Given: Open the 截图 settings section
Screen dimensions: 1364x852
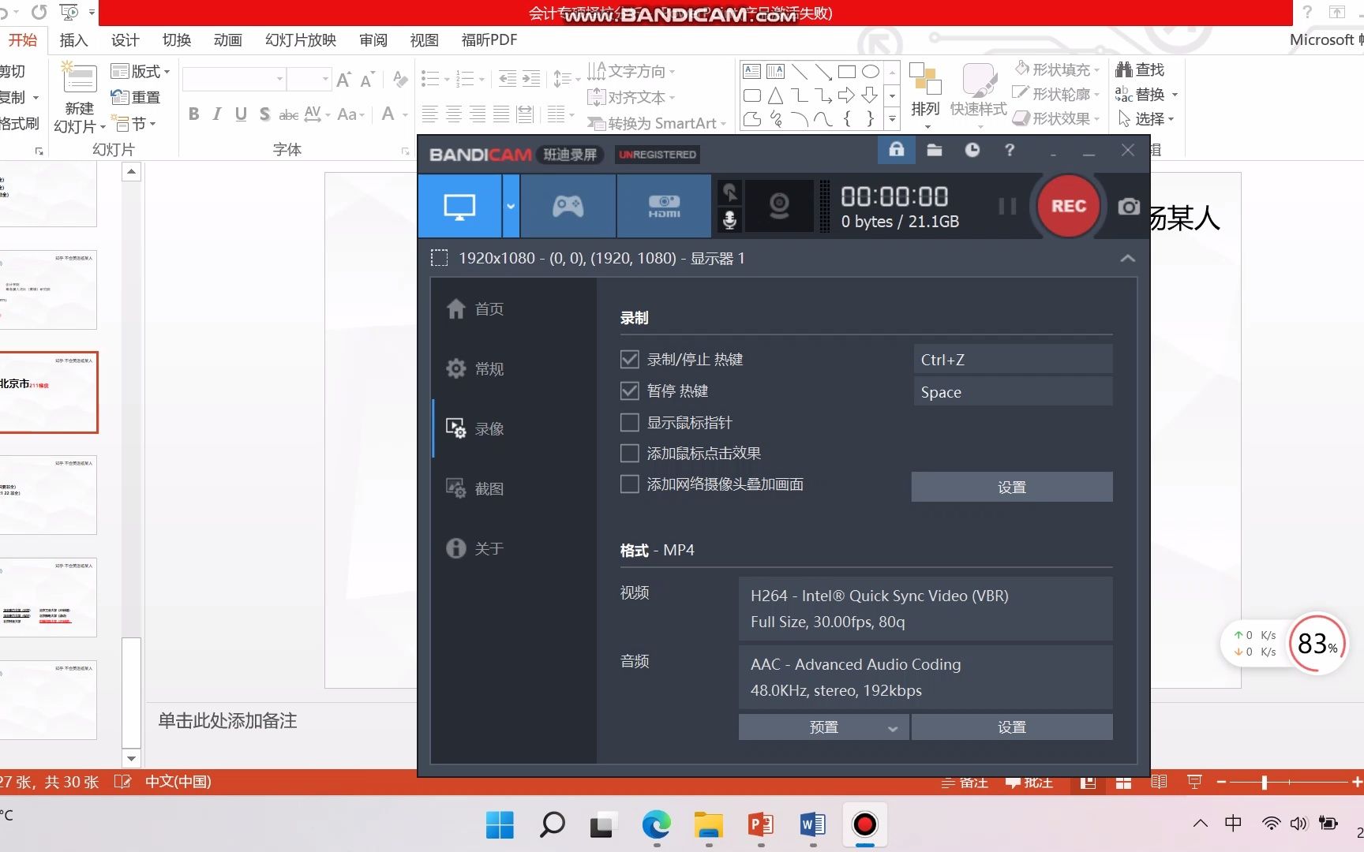Looking at the screenshot, I should 474,488.
